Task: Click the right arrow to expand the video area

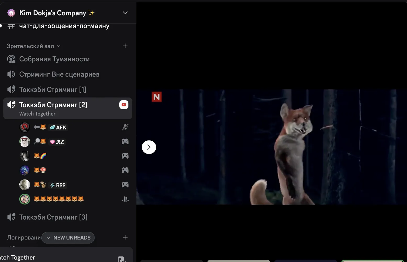Action: point(149,147)
